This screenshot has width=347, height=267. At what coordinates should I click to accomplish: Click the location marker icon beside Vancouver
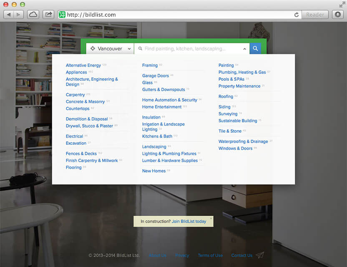(x=92, y=48)
